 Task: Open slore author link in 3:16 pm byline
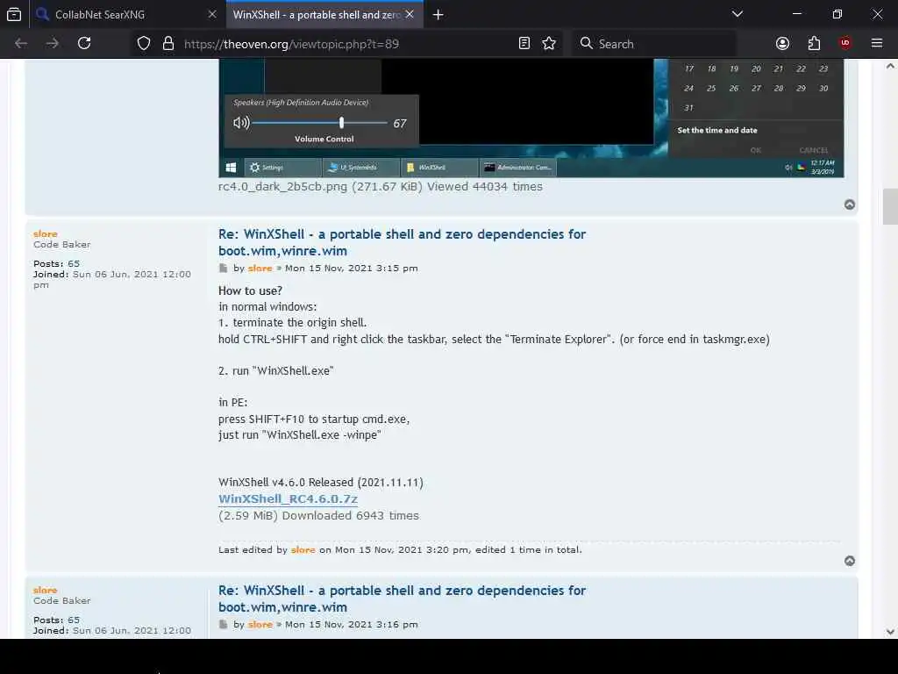[260, 625]
